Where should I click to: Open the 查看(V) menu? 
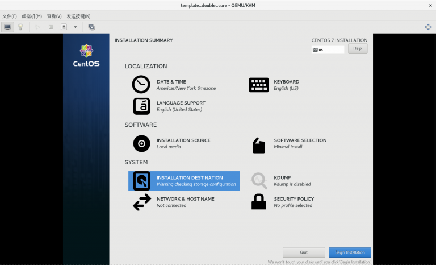click(54, 16)
